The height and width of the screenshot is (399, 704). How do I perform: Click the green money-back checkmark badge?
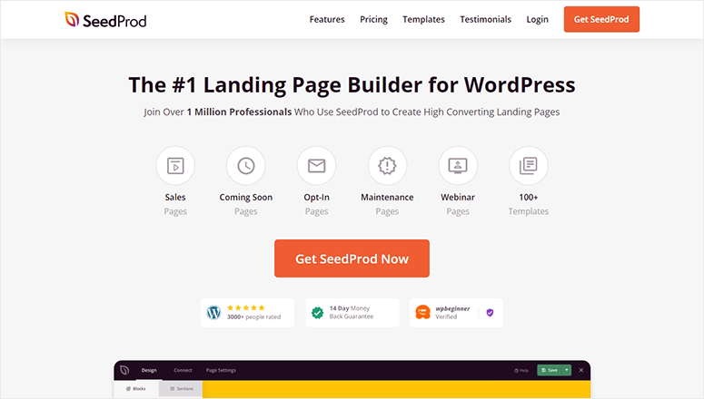pyautogui.click(x=317, y=313)
